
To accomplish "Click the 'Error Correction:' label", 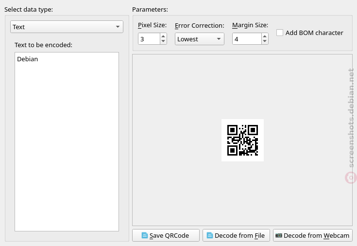I will point(200,26).
